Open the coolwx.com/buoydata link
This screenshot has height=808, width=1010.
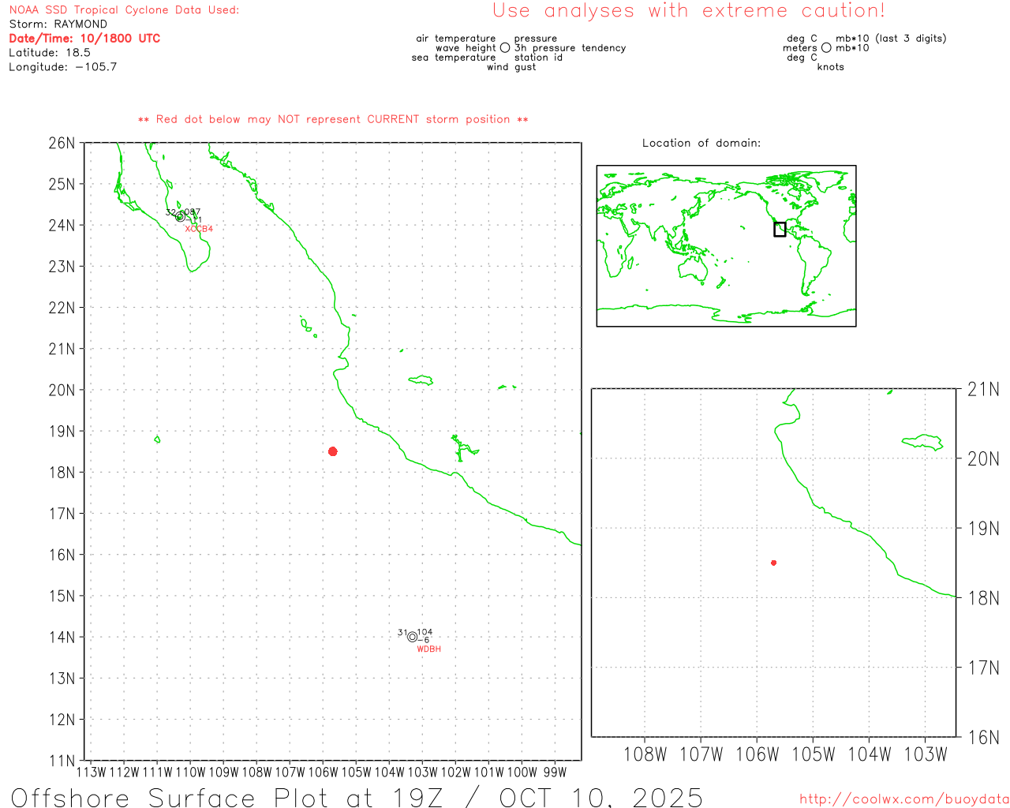point(903,799)
